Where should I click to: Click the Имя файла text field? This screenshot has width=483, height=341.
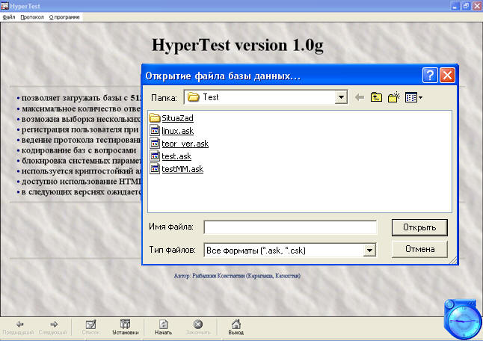point(290,227)
